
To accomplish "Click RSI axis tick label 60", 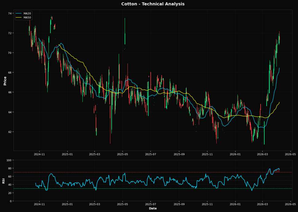I will coord(10,176).
